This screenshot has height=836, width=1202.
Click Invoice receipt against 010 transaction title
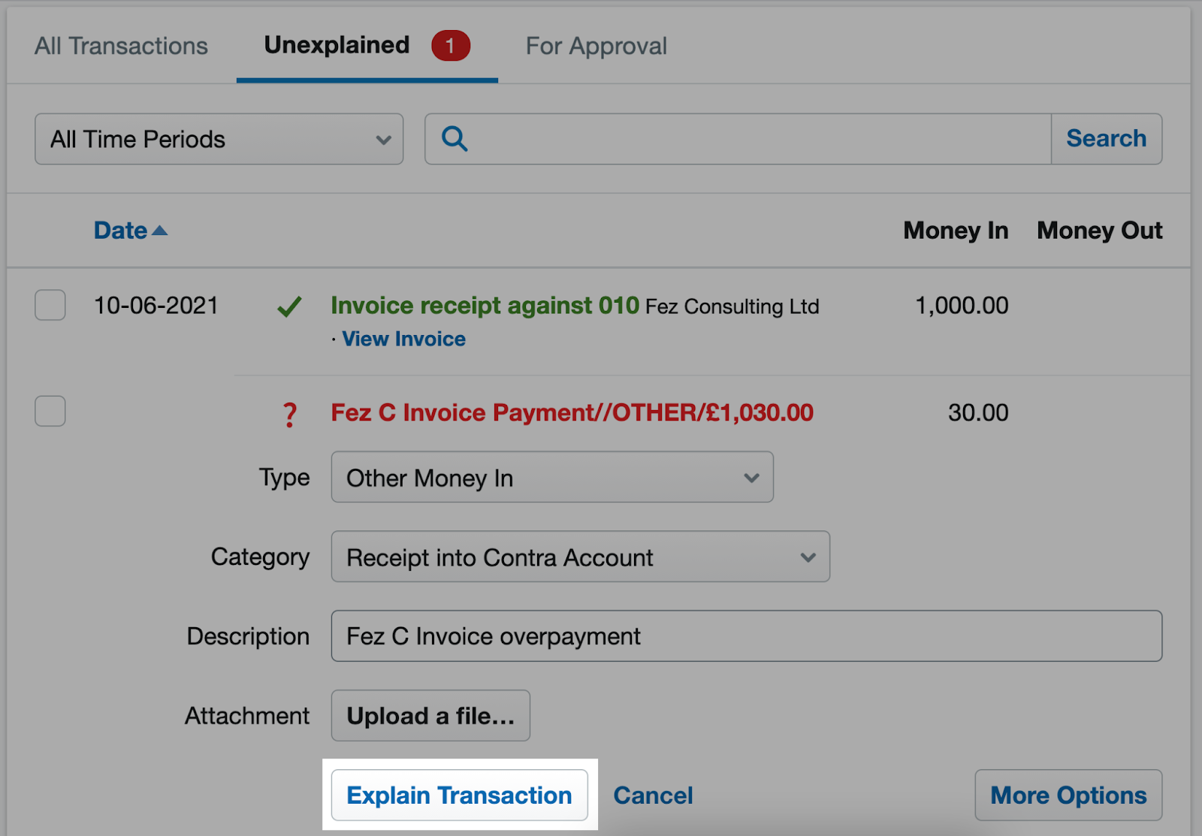pos(485,306)
